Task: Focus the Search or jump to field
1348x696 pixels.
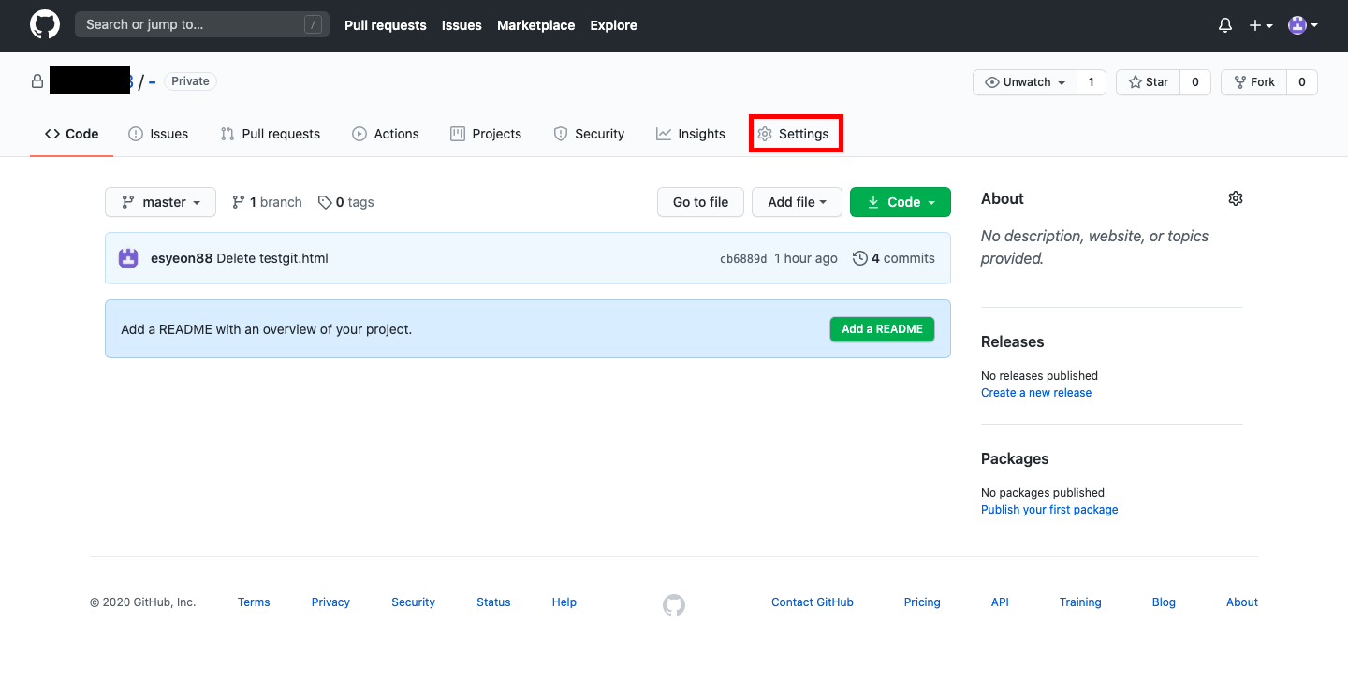Action: pyautogui.click(x=202, y=24)
